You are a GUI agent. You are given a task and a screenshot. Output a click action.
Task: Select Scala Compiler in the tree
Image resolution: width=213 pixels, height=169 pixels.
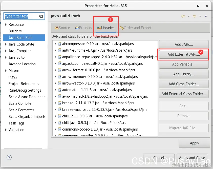[20, 103]
